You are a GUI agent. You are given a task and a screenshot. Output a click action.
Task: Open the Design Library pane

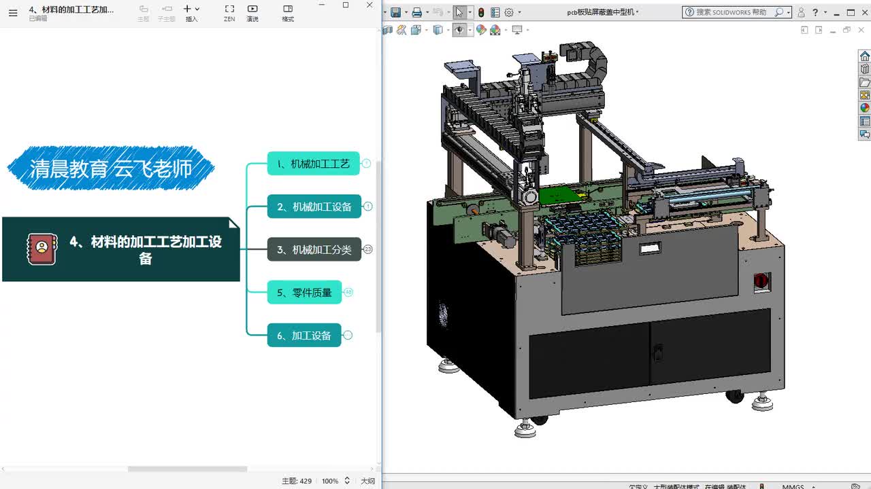(x=865, y=69)
